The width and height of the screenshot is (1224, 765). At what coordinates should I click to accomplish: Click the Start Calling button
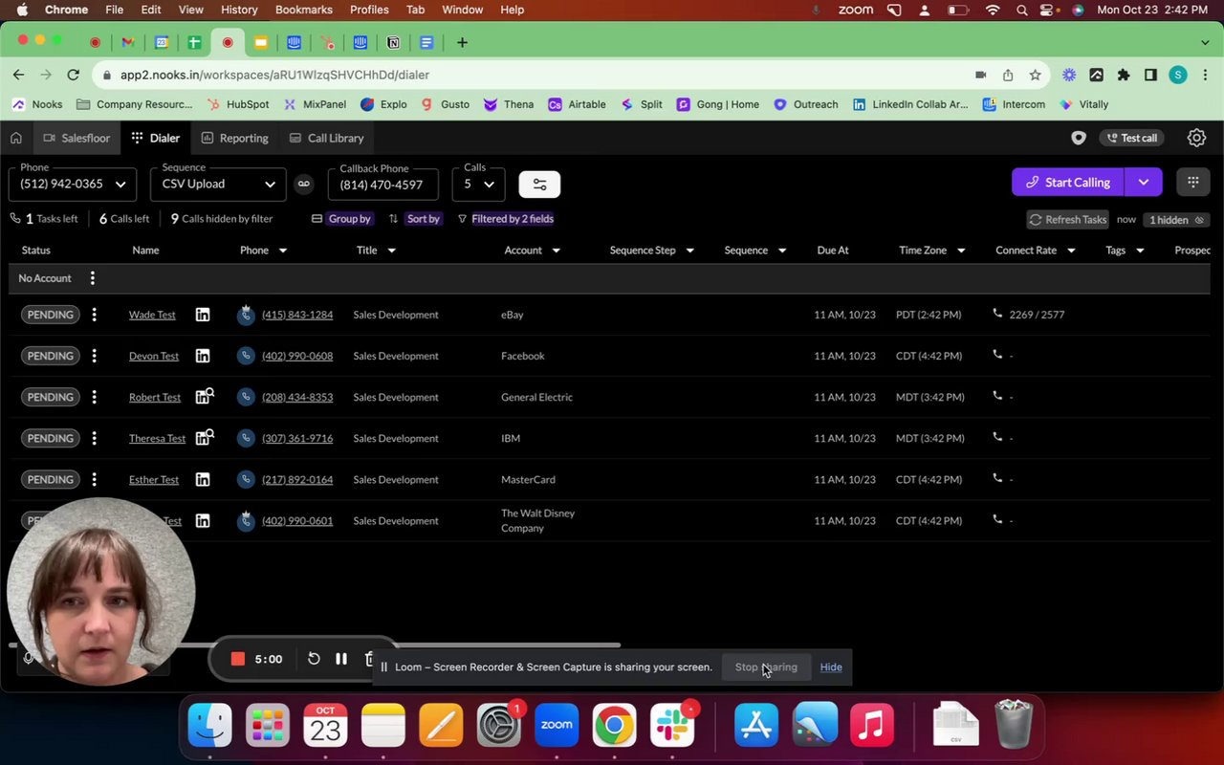click(1067, 182)
